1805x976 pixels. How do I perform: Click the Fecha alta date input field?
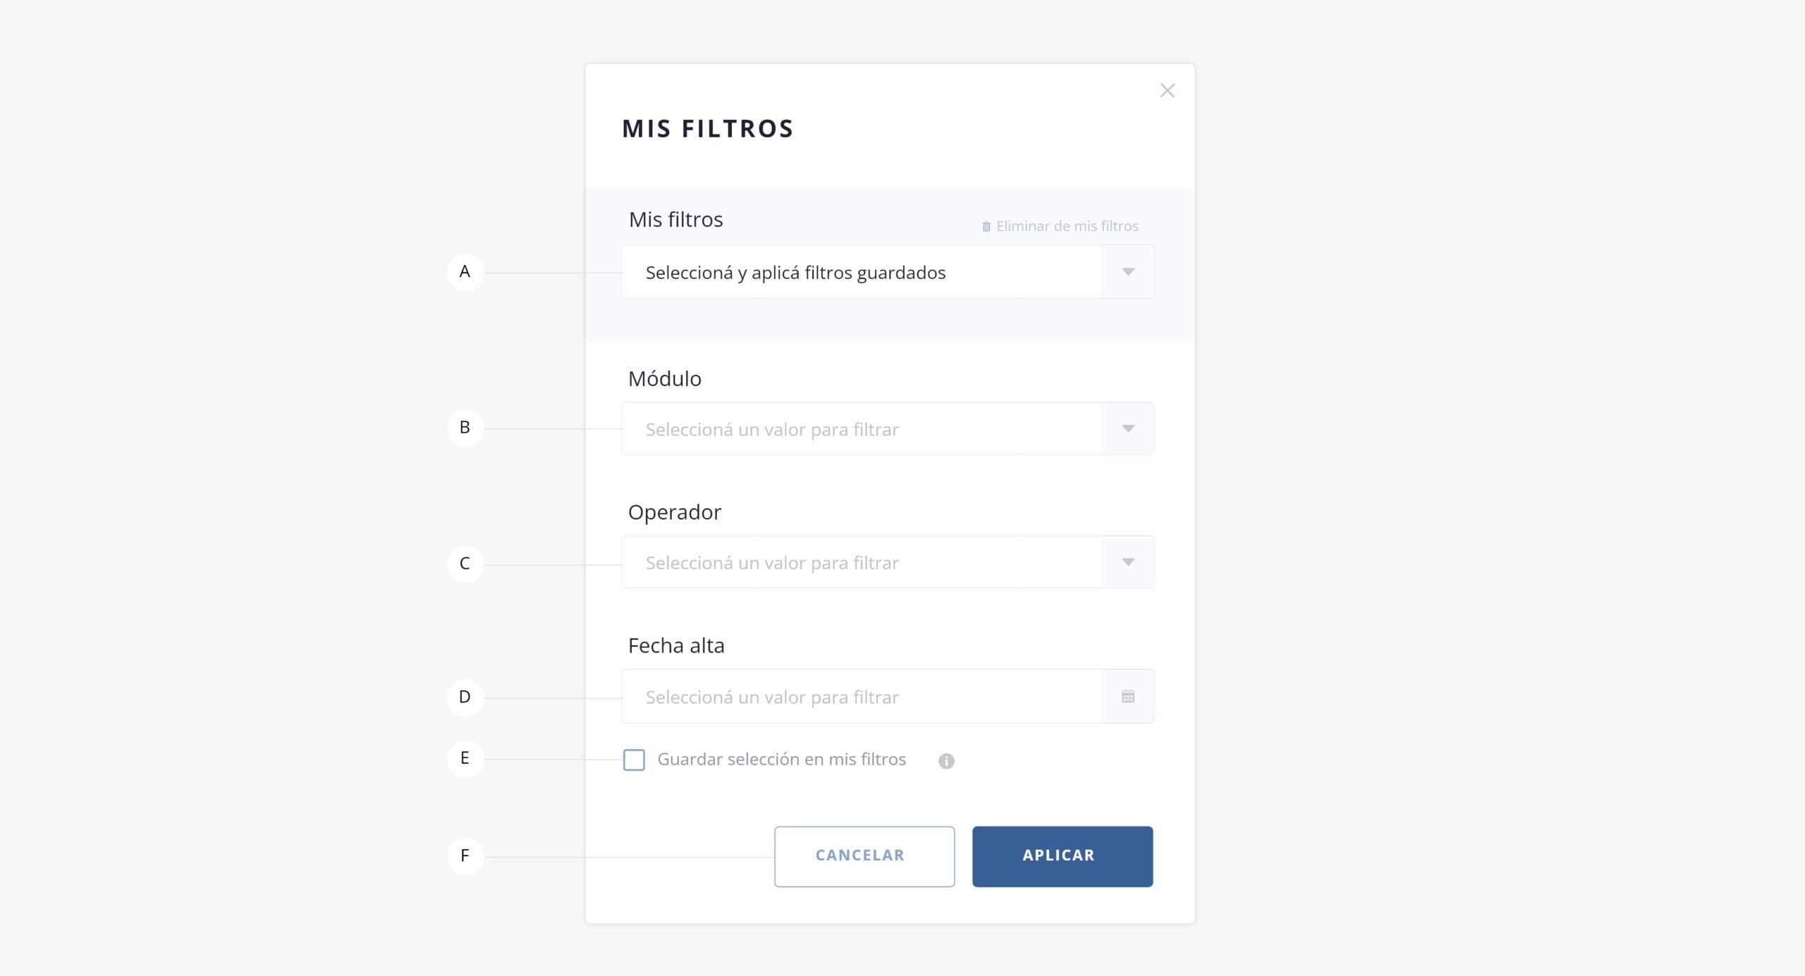(862, 696)
